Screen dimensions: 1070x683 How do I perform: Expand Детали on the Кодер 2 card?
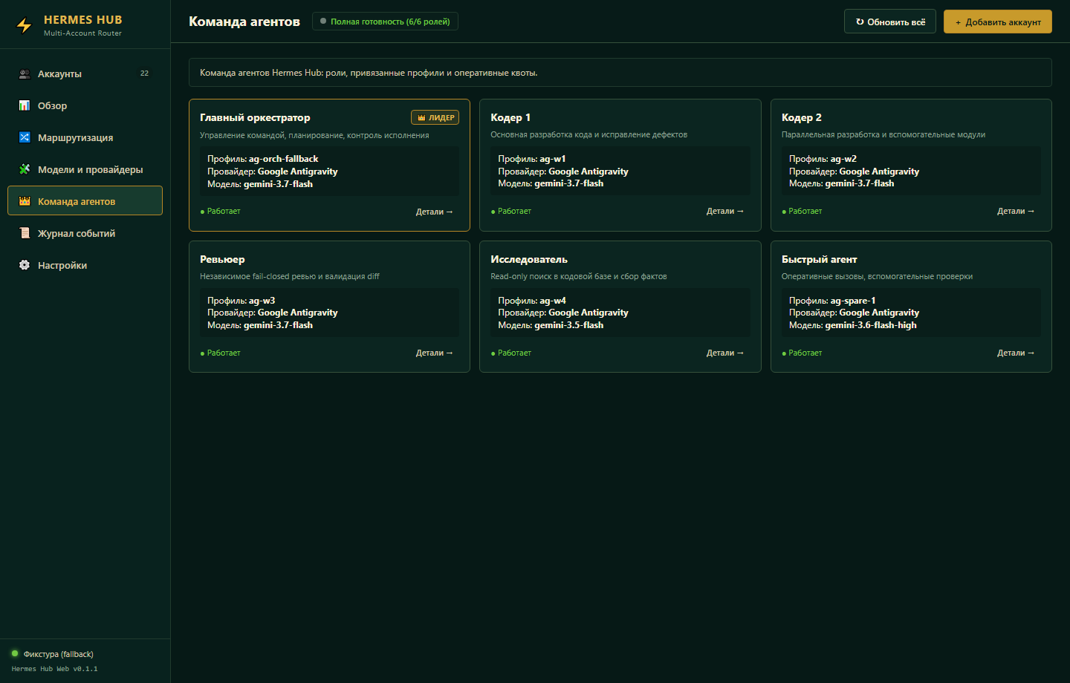[x=1016, y=211]
